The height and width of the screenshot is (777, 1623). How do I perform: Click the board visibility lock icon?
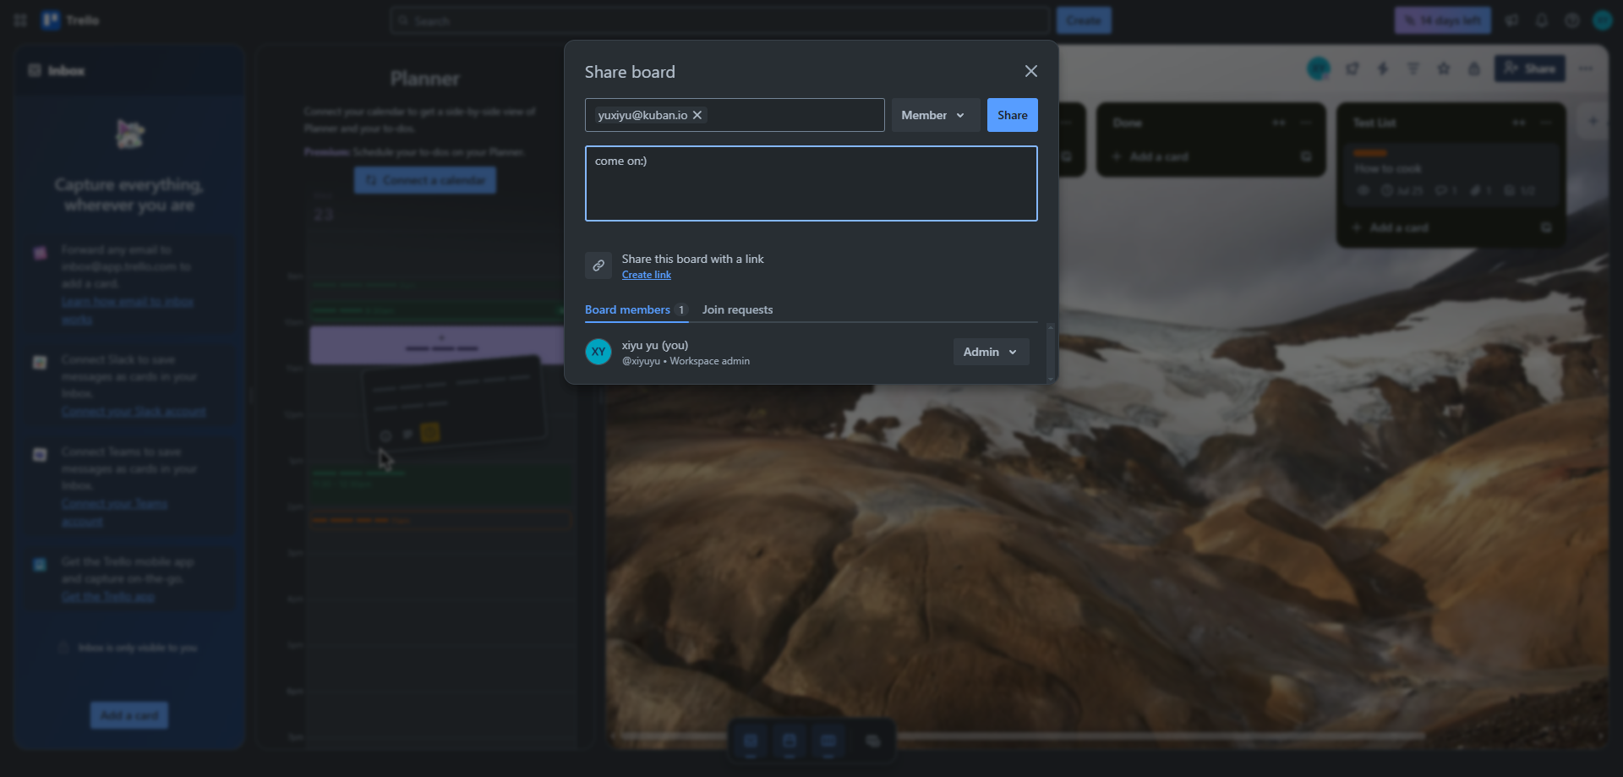[1474, 68]
